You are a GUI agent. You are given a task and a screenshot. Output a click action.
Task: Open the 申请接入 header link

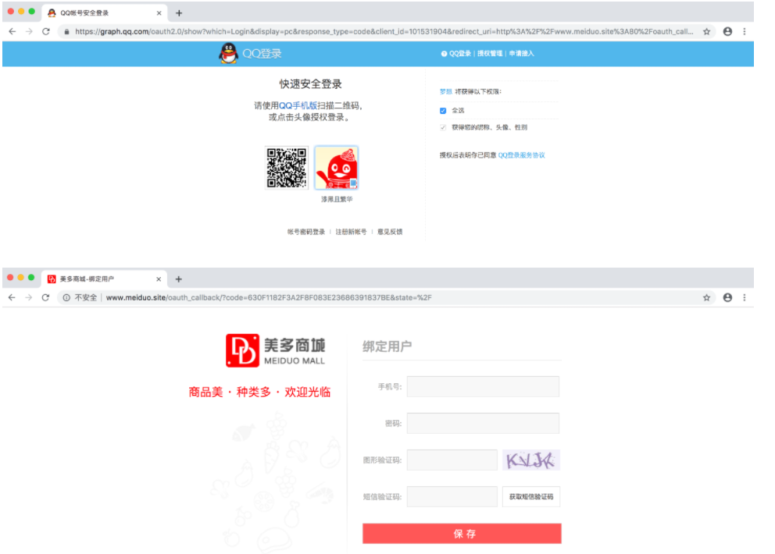pos(521,53)
